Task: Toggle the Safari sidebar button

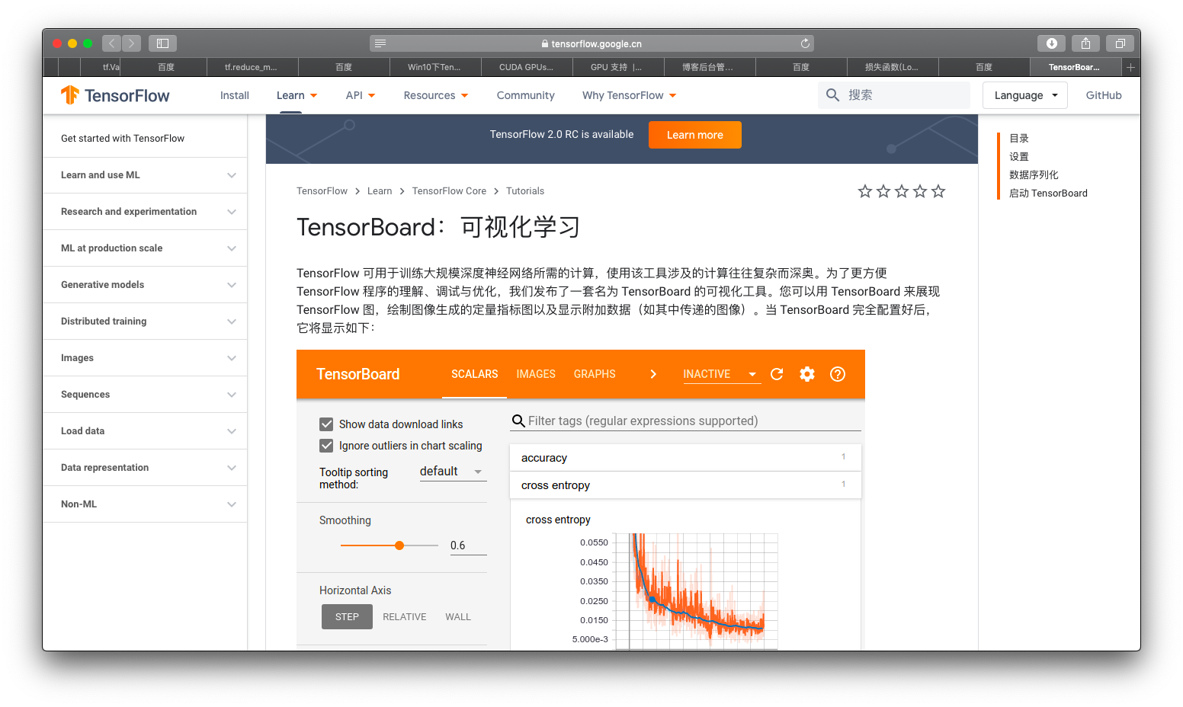Action: coord(162,43)
